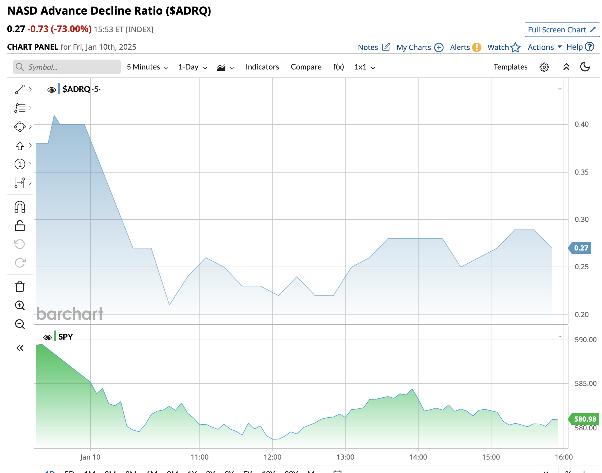Switch to dark mode moon icon
This screenshot has width=602, height=473.
pyautogui.click(x=585, y=67)
